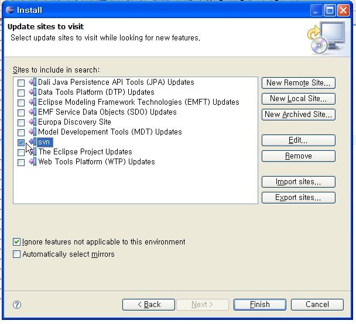The height and width of the screenshot is (324, 356).
Task: Select 'EMF Service Data Objects (SDO) Updates' row
Action: coord(107,112)
